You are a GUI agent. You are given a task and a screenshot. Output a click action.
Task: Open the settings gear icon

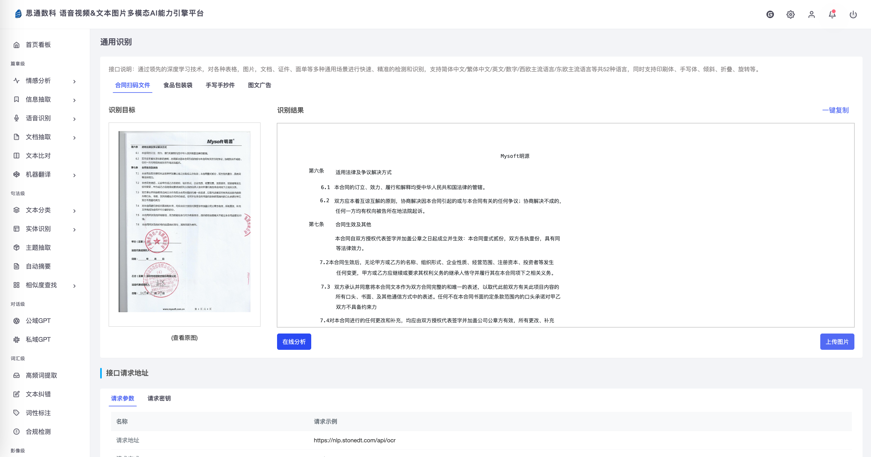pos(791,14)
